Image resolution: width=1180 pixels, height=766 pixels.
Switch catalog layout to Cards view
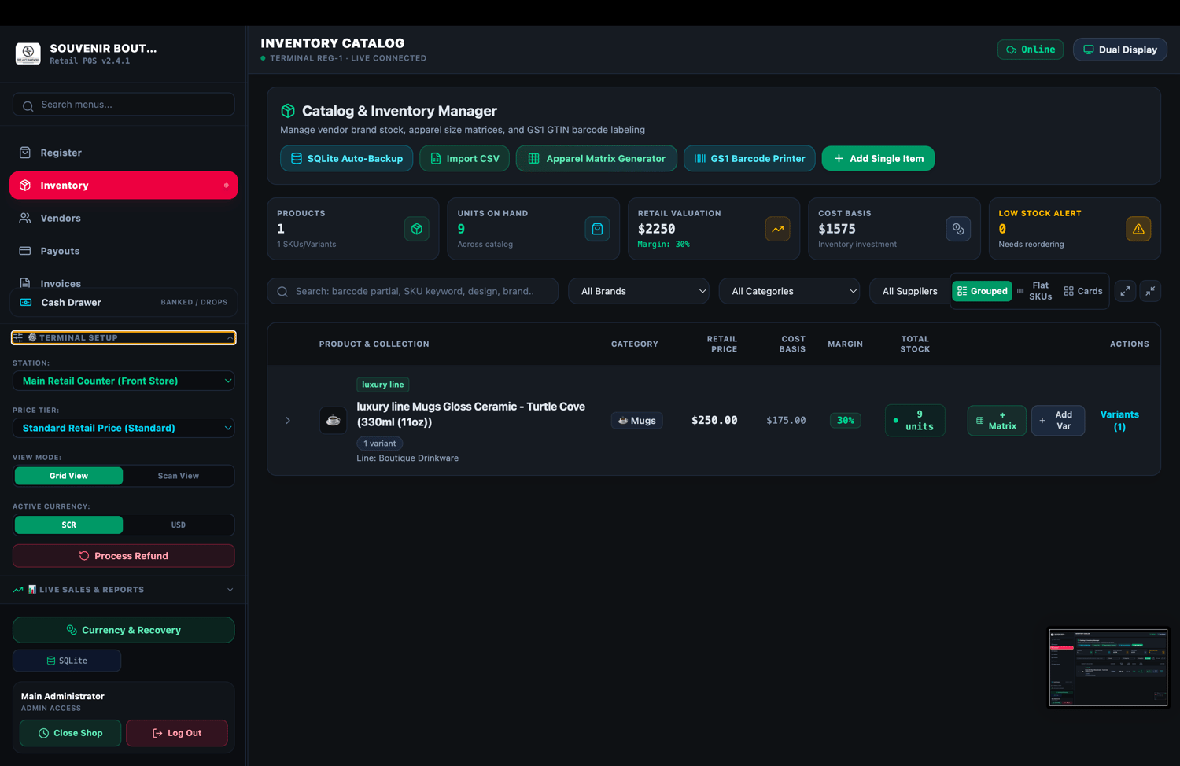click(x=1083, y=291)
